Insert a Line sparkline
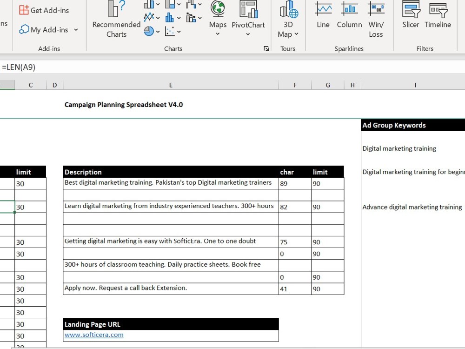The height and width of the screenshot is (349, 465). [323, 15]
